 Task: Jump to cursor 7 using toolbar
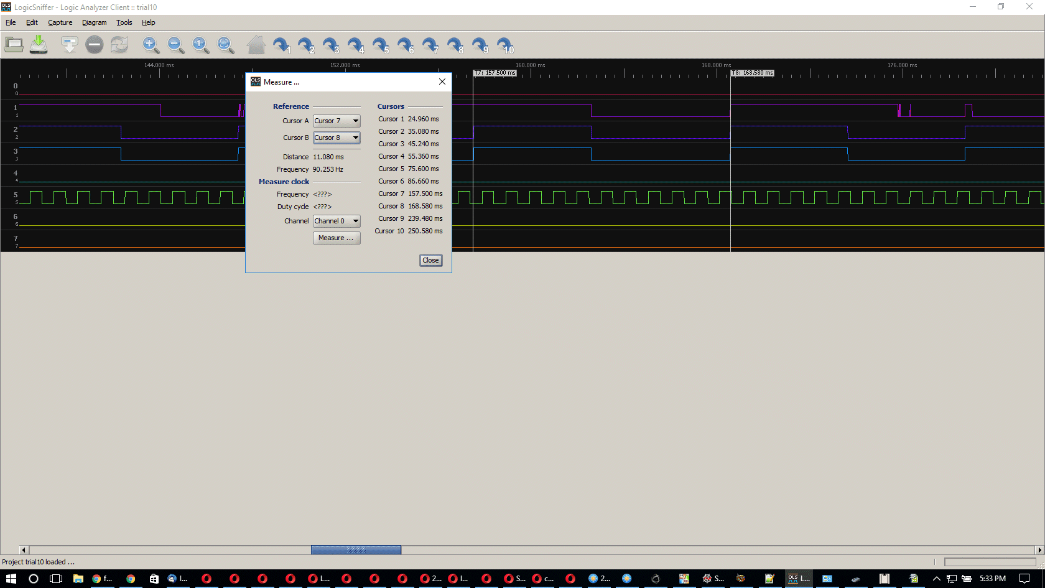coord(430,45)
